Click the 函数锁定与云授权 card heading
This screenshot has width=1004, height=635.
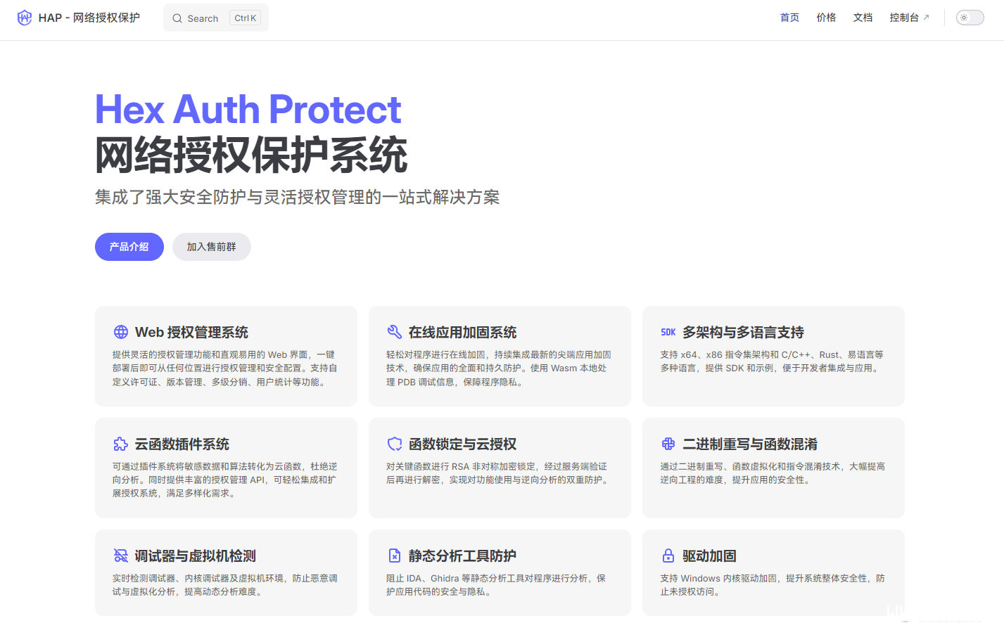(463, 444)
